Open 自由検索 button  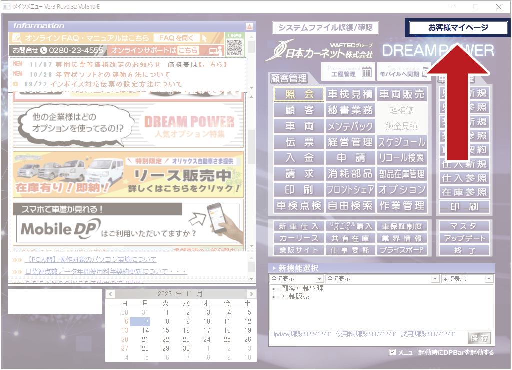pyautogui.click(x=350, y=206)
